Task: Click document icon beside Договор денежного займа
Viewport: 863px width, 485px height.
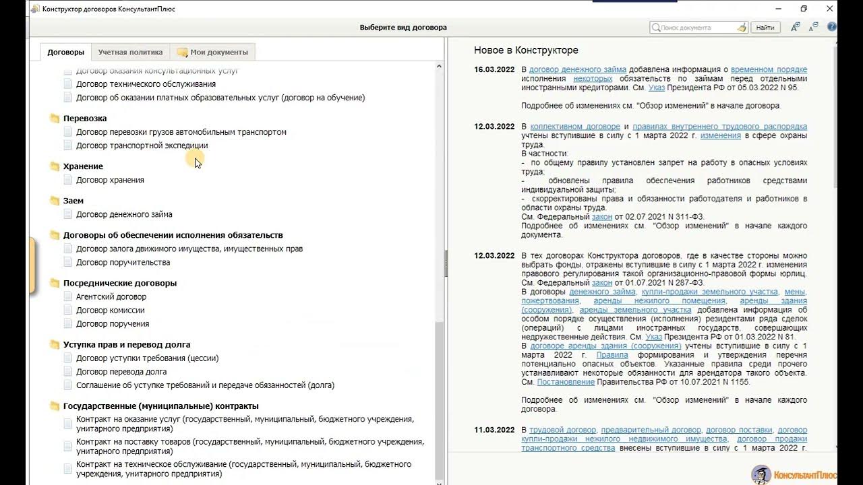Action: coord(67,214)
